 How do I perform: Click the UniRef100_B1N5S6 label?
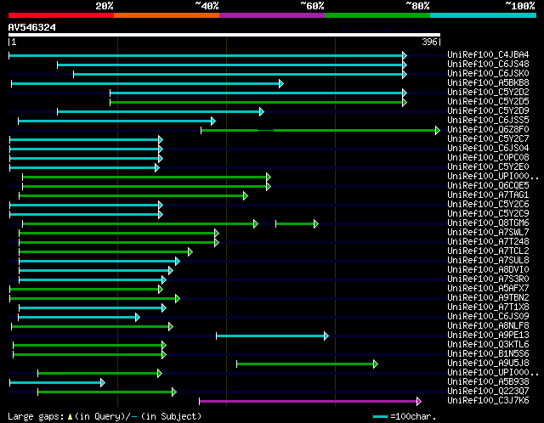488,354
